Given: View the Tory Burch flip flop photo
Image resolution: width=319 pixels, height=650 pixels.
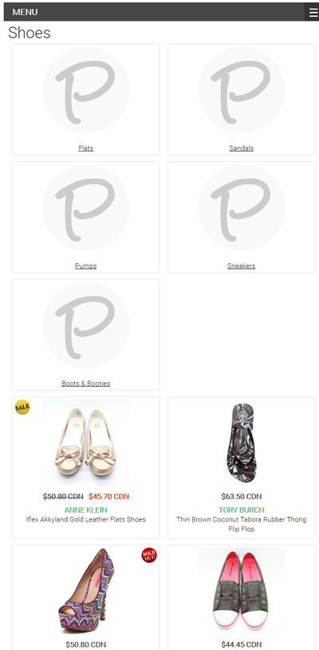Looking at the screenshot, I should pos(241,443).
